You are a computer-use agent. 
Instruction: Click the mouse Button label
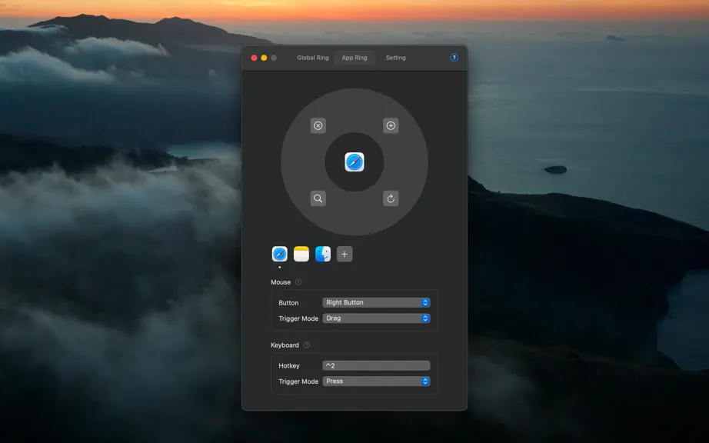(288, 303)
